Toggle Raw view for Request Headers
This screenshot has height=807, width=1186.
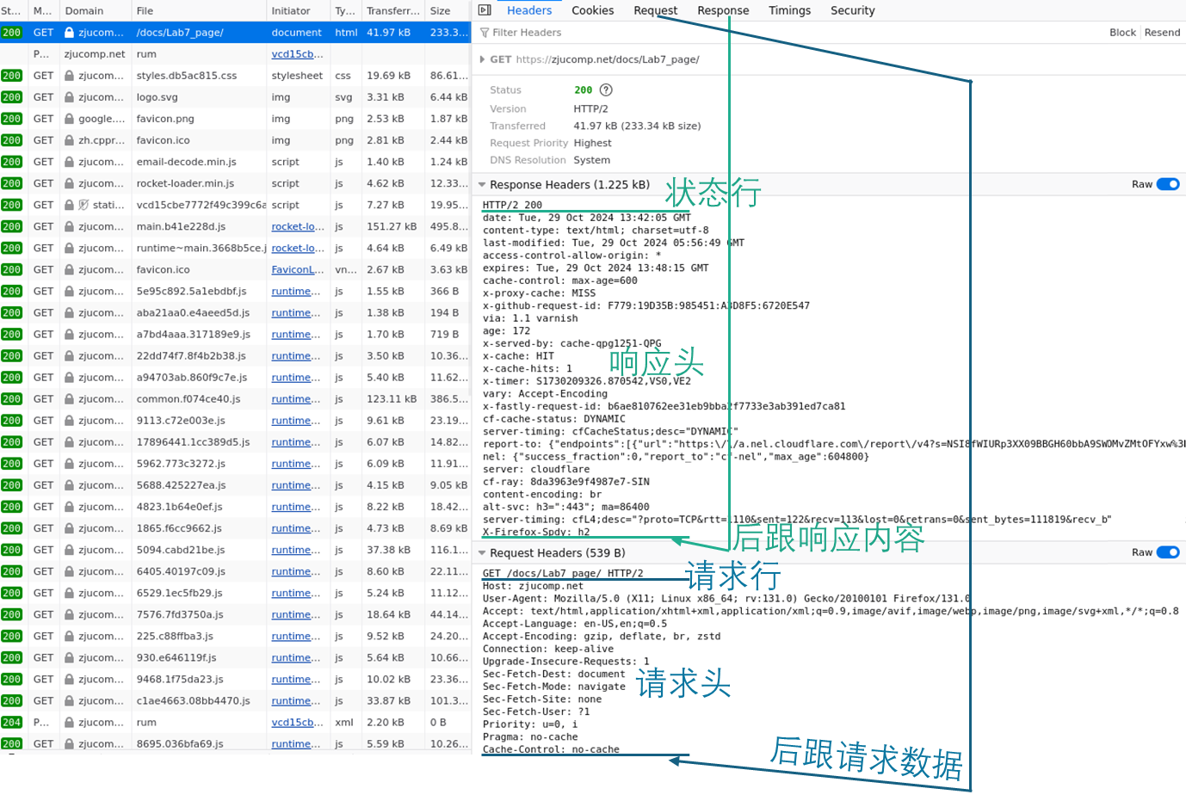[x=1167, y=552]
